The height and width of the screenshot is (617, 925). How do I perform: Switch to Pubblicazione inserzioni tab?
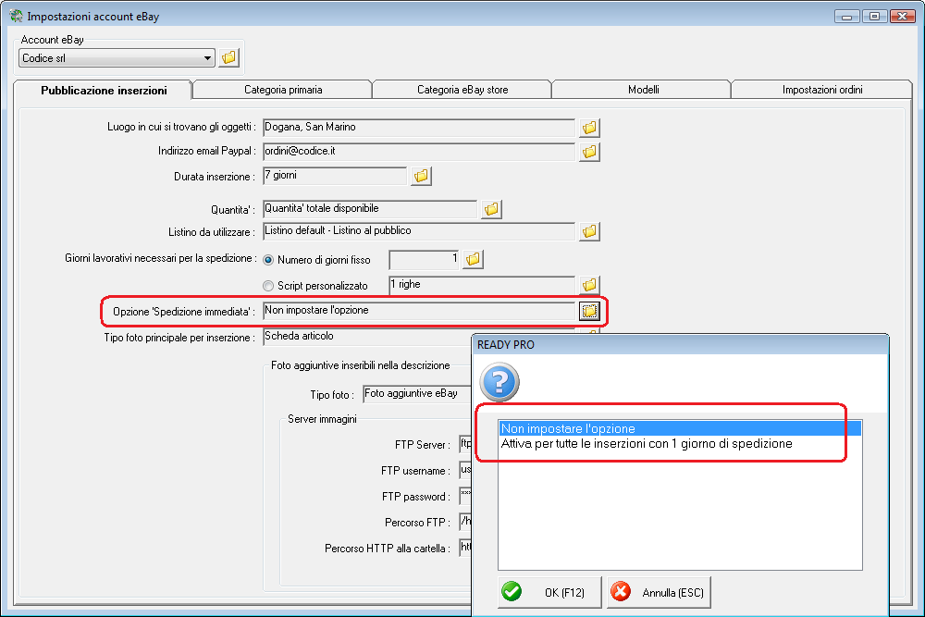[104, 91]
